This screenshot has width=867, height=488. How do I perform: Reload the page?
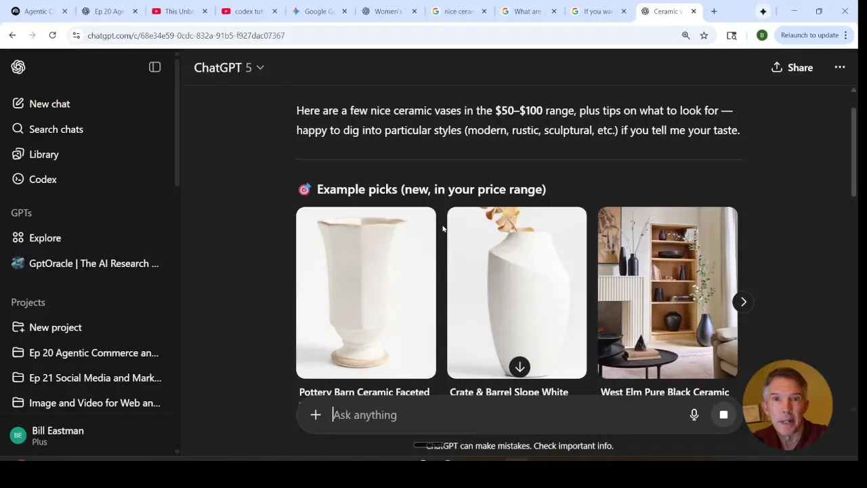52,35
